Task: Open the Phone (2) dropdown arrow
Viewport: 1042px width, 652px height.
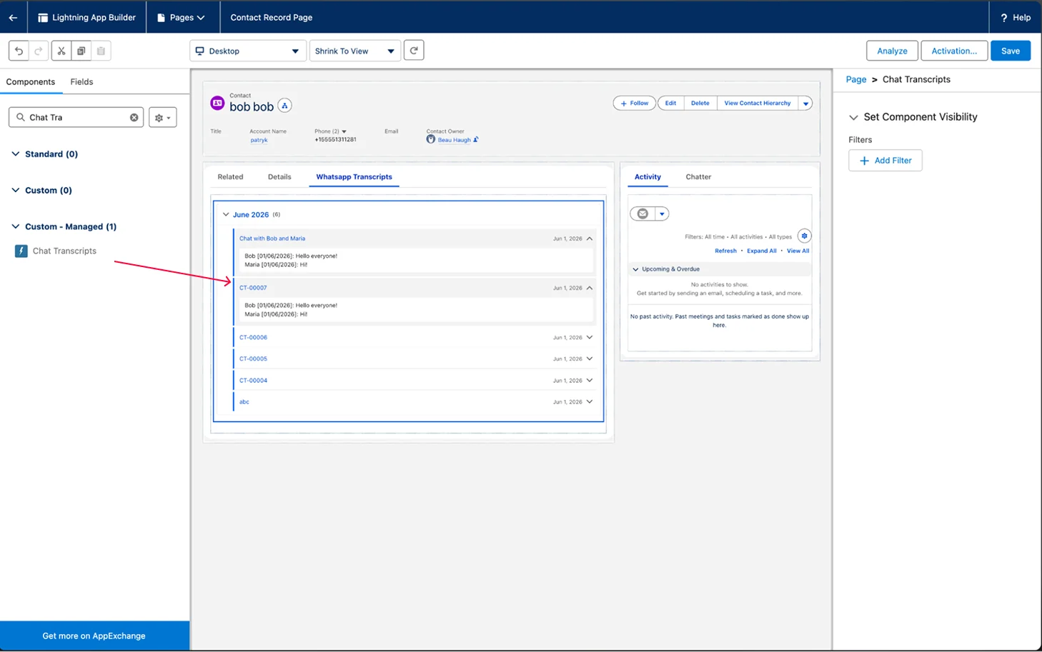Action: pos(344,131)
